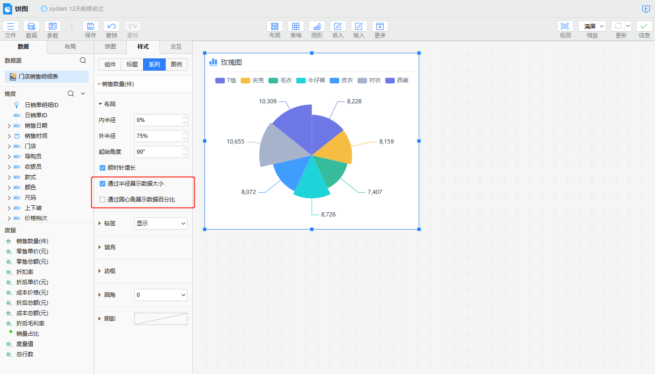
Task: Expand the 填充 section
Action: pyautogui.click(x=109, y=247)
